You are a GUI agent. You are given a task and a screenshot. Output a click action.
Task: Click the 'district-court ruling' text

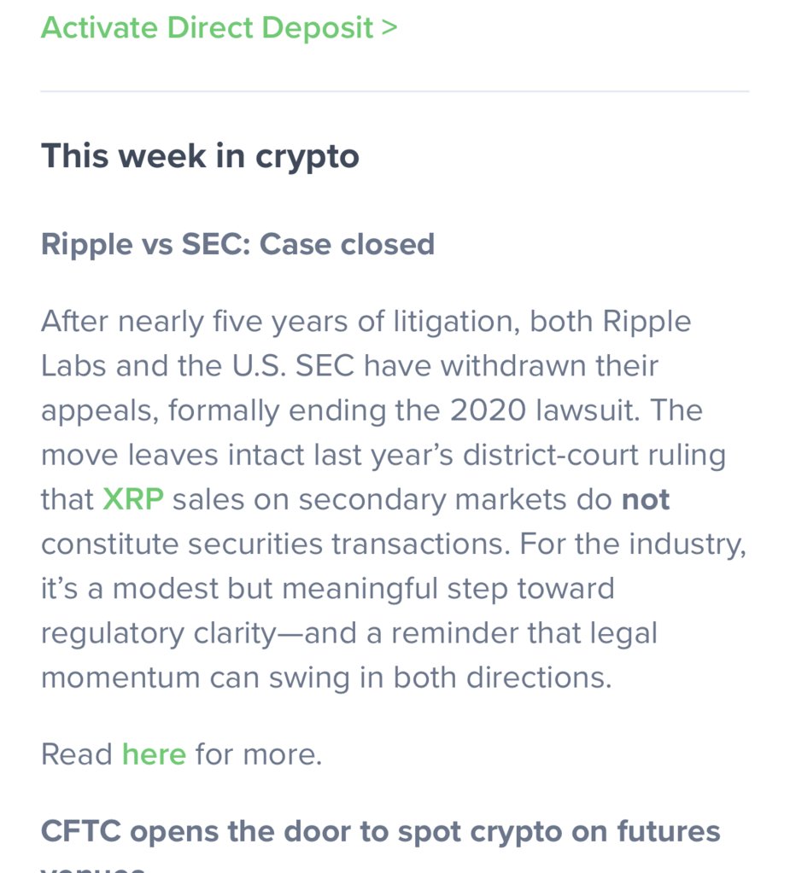(x=594, y=455)
